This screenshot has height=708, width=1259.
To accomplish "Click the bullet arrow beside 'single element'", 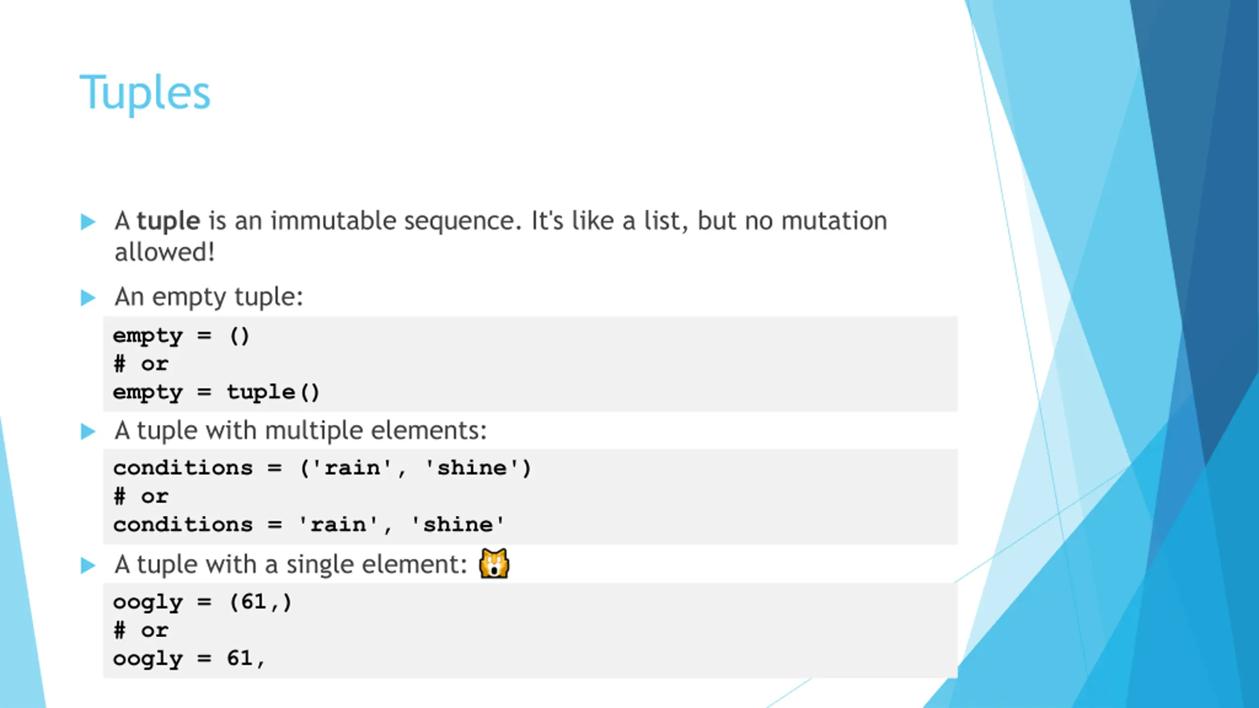I will point(88,565).
